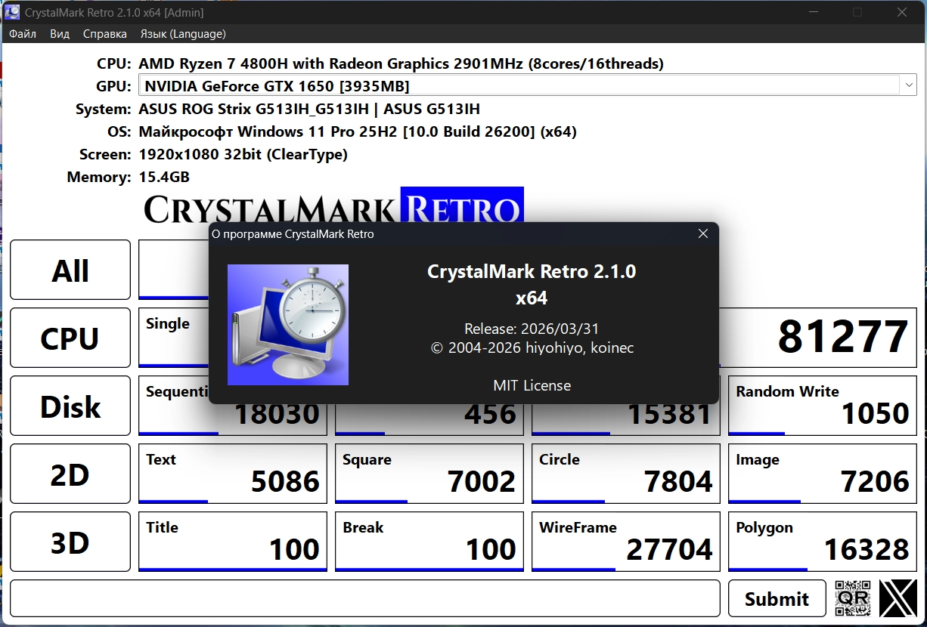Run all benchmarks with All button
927x627 pixels.
pos(70,270)
